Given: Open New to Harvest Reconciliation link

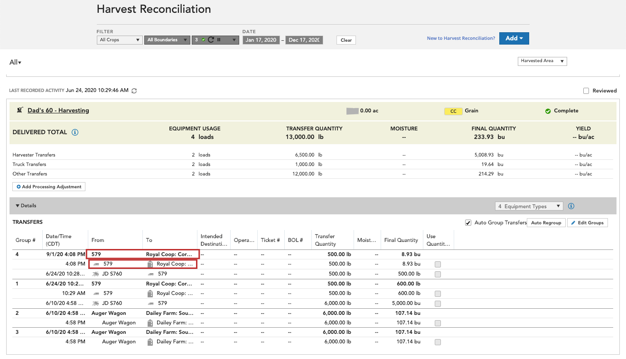Looking at the screenshot, I should coord(461,38).
